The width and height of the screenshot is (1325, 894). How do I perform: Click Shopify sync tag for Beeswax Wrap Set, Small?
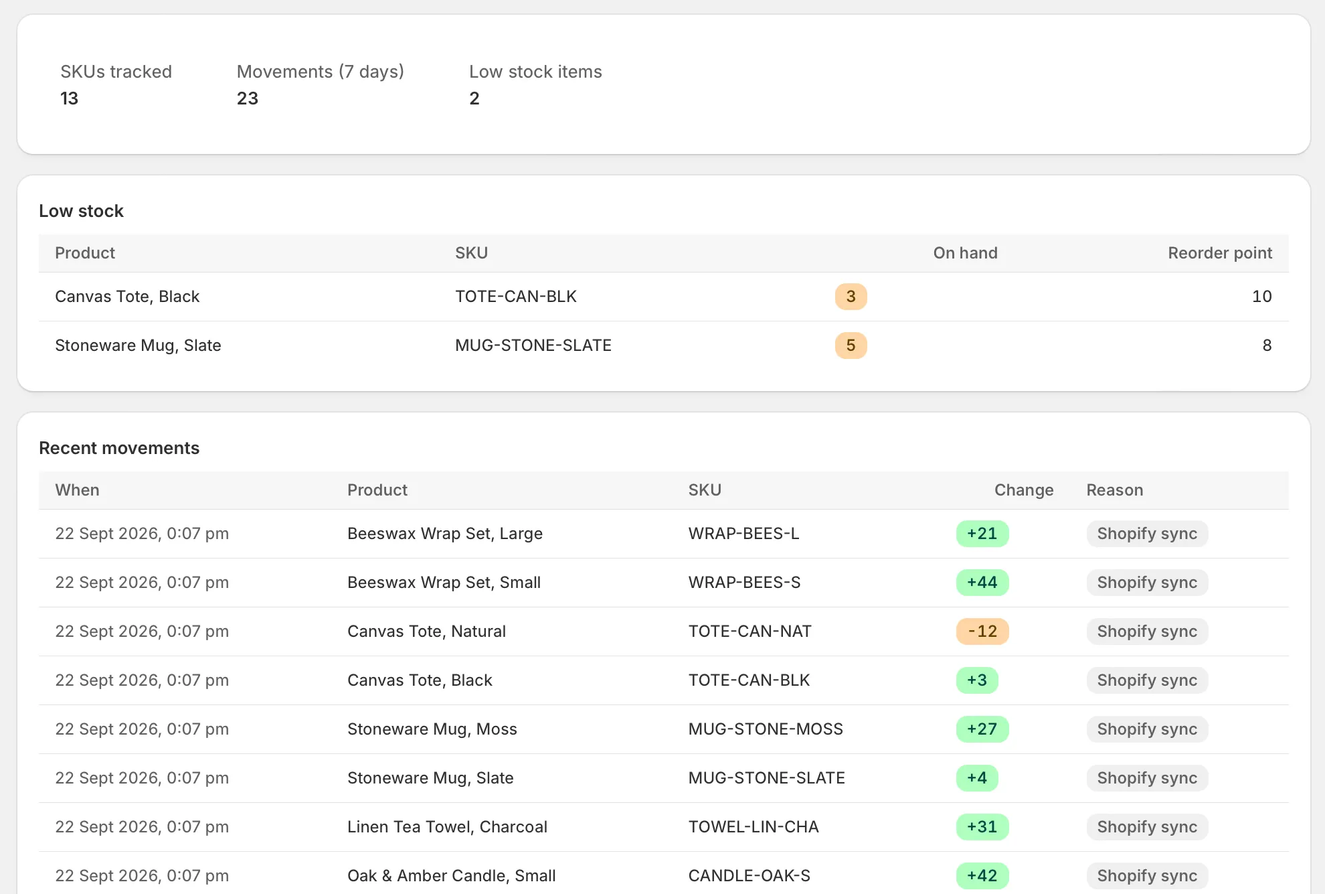1147,583
